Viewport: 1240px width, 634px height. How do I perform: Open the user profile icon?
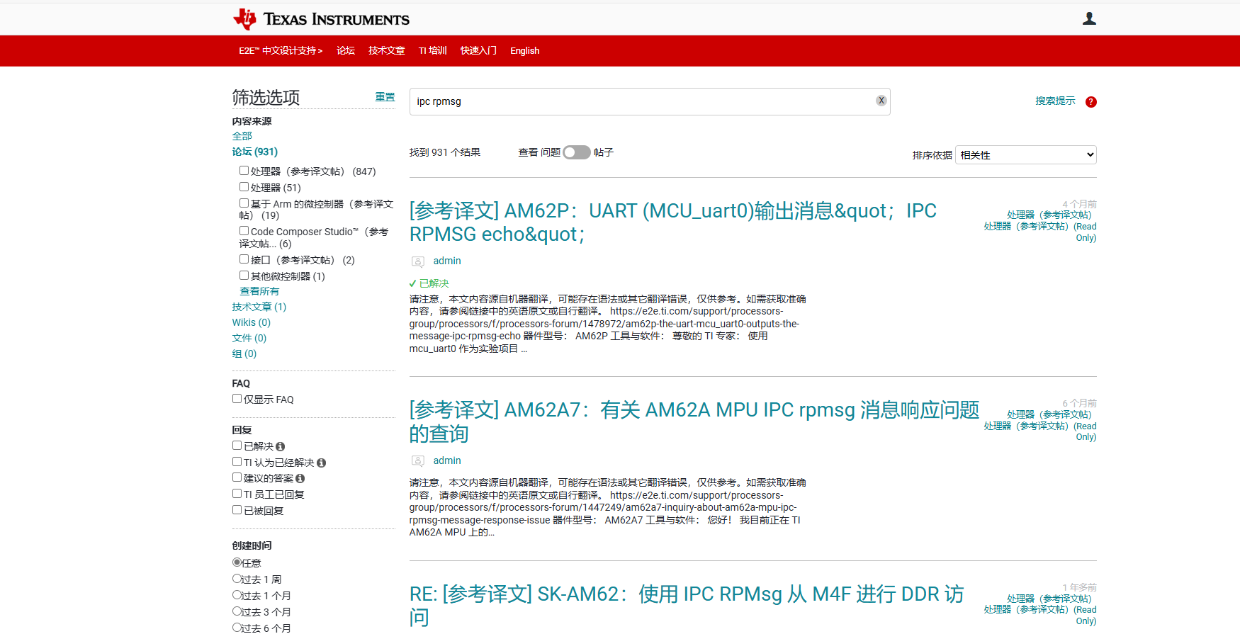coord(1089,18)
